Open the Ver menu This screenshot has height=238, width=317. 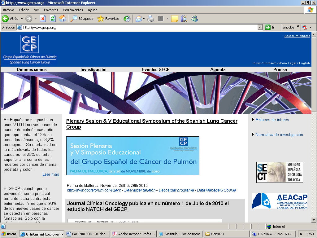[37, 10]
